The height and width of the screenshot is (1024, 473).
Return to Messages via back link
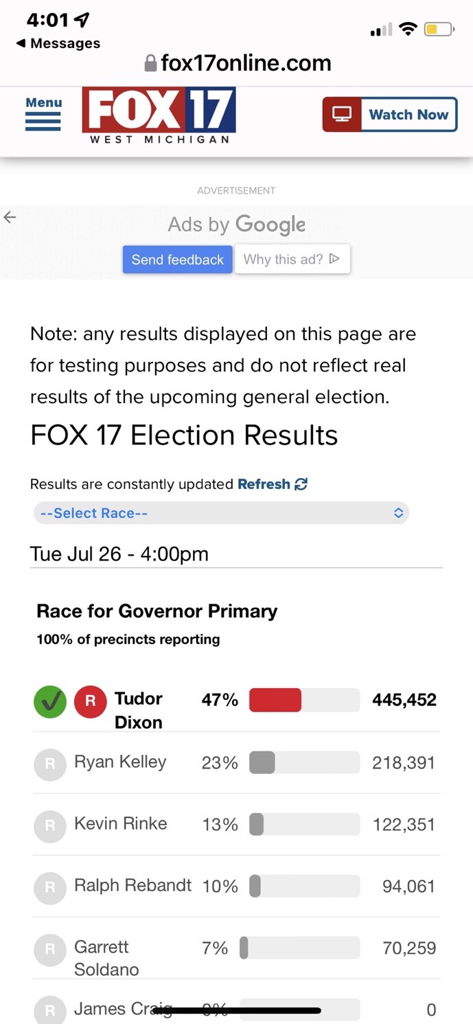(58, 43)
